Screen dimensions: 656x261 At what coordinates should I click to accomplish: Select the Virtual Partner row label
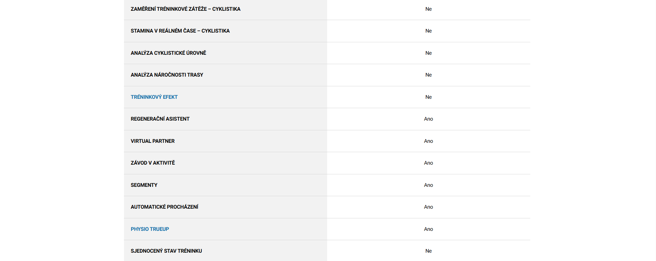(152, 141)
